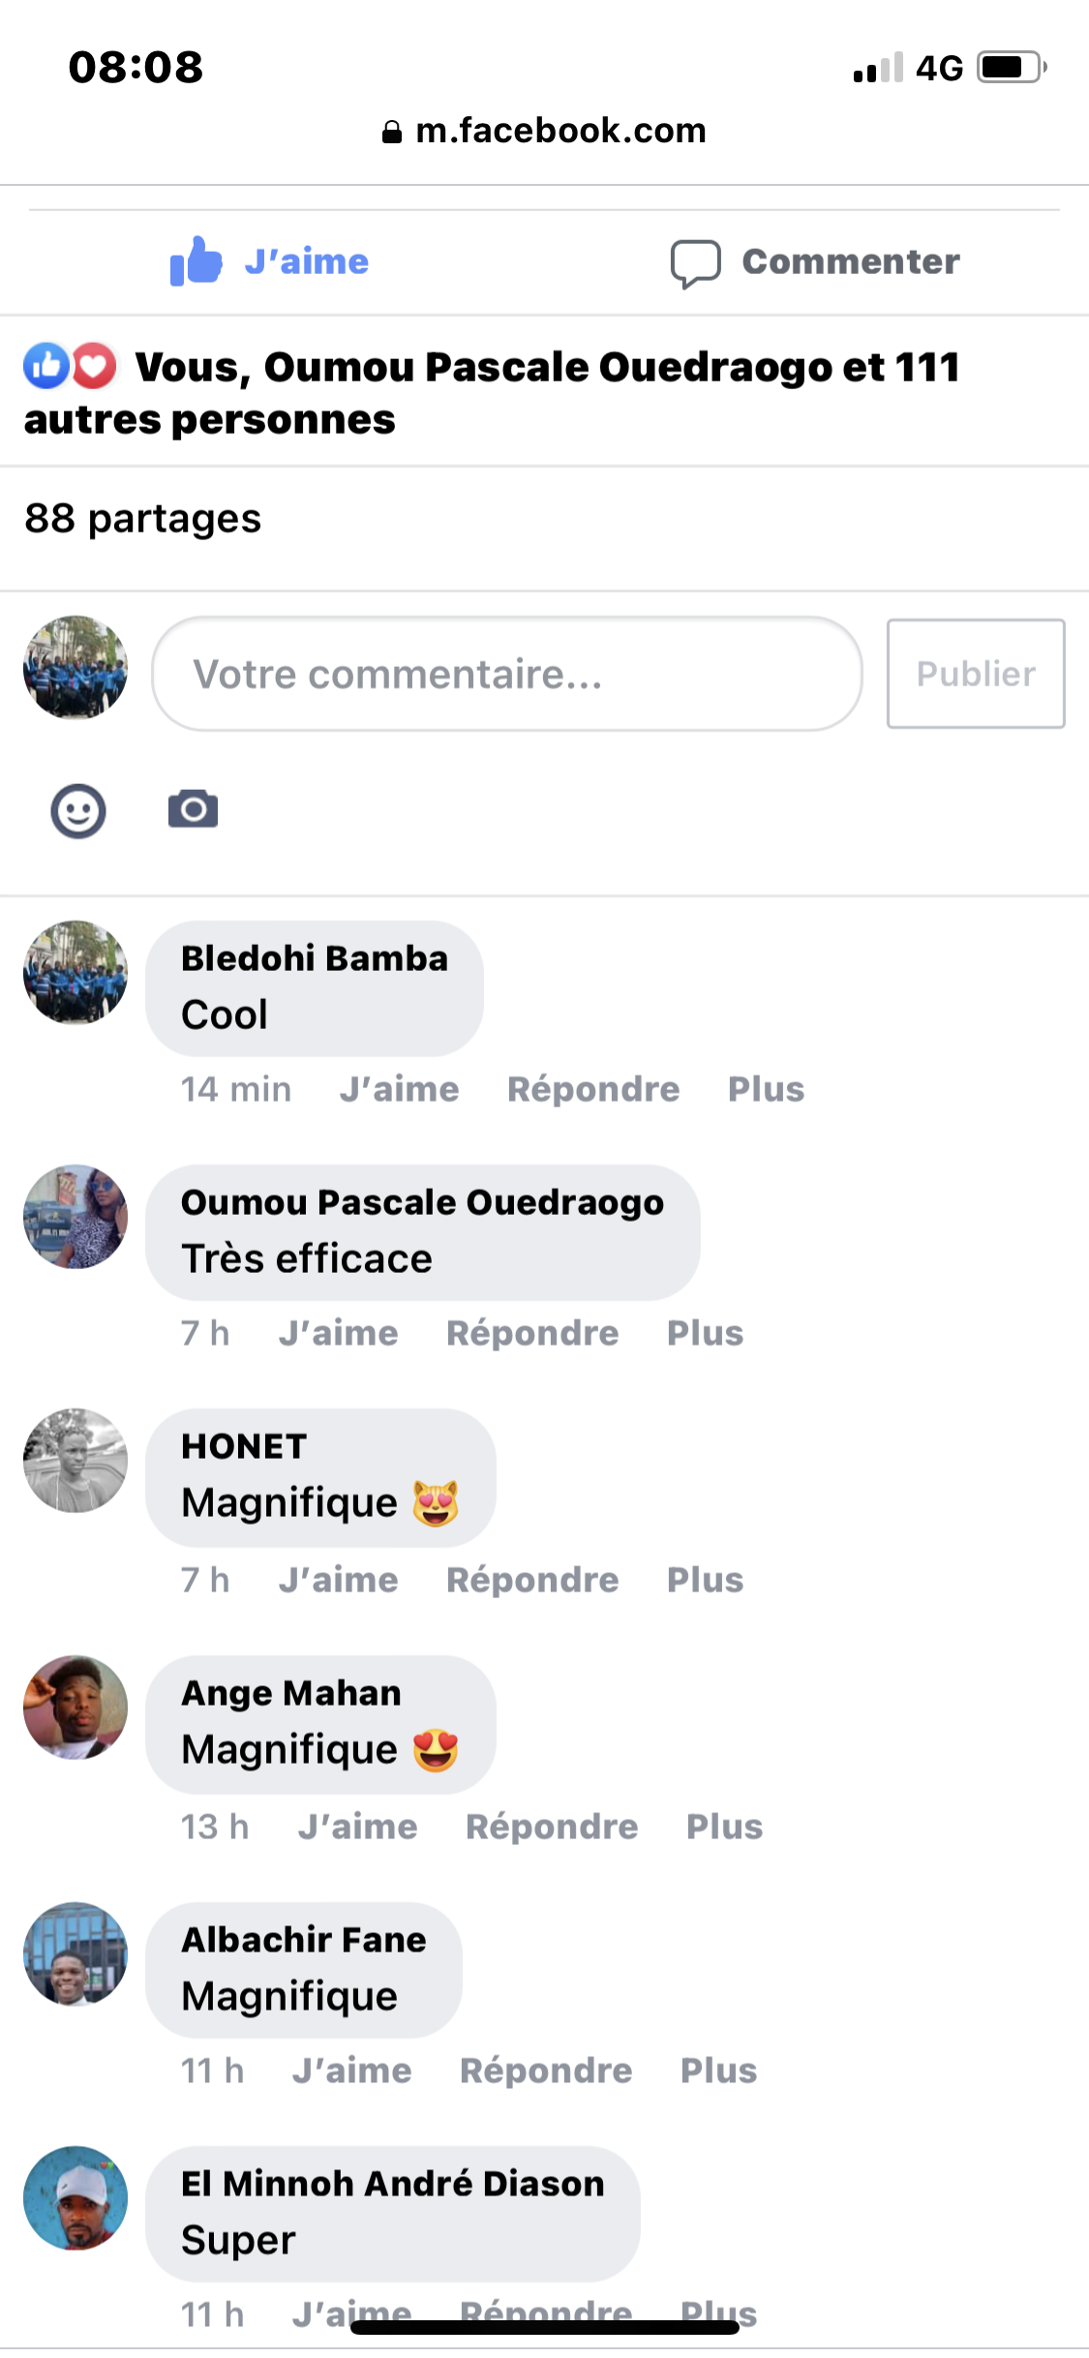
Task: Open the emoji smiley picker
Action: (x=78, y=810)
